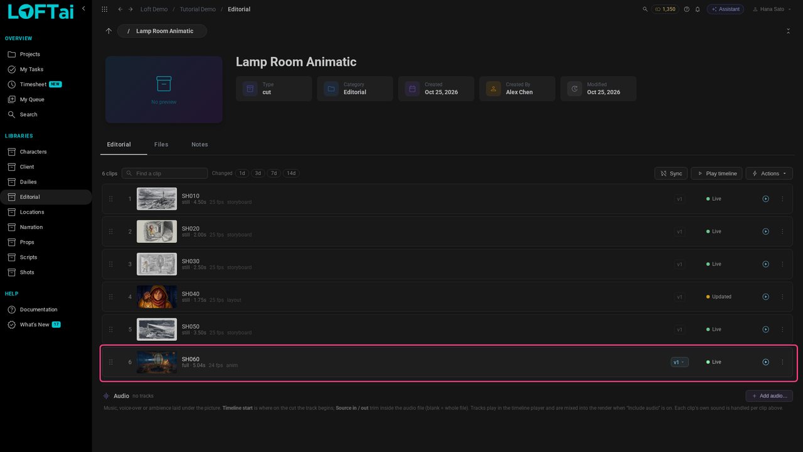Screen dimensions: 803x452
Task: Open more options for SH050
Action: [782, 330]
